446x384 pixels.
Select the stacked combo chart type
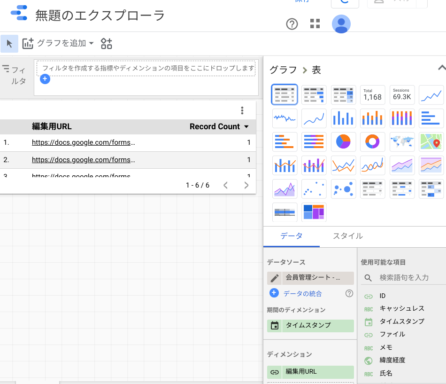(x=314, y=165)
